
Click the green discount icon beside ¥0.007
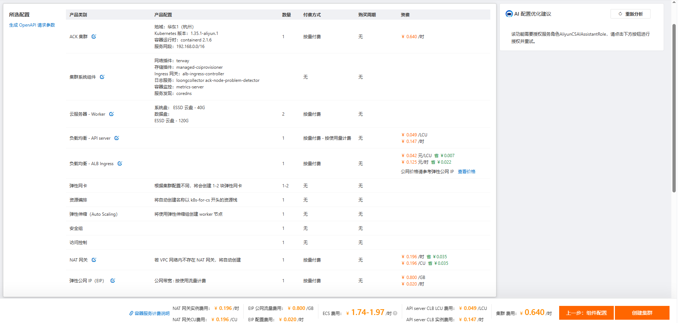[436, 156]
